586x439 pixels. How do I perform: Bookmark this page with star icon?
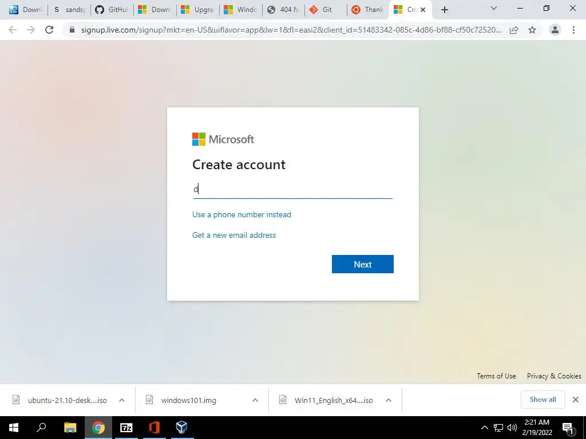(532, 30)
